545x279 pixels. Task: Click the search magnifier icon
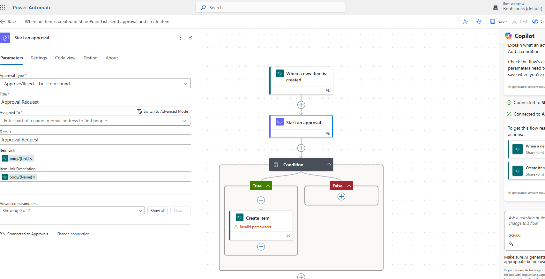click(203, 8)
